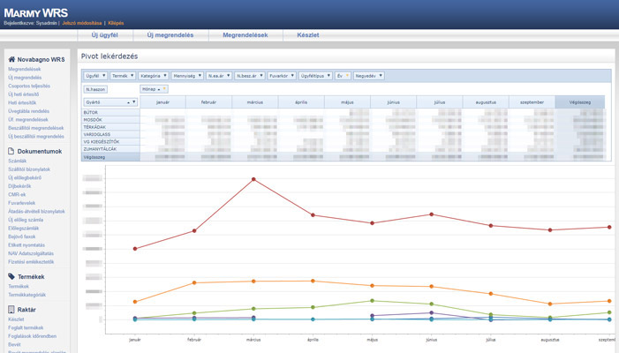Click the tag icon beside Termékek heading
Viewport: 619px width, 353px height.
(11, 276)
